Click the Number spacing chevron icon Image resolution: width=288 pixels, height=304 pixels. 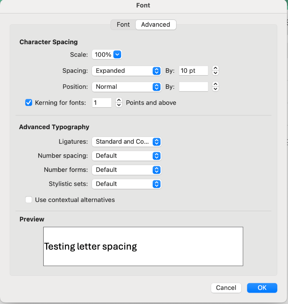[x=156, y=156]
